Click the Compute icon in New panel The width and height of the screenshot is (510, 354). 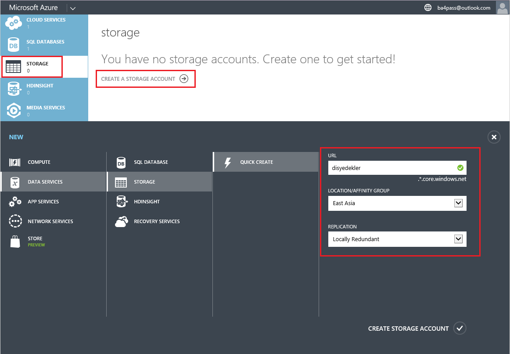[x=14, y=162]
